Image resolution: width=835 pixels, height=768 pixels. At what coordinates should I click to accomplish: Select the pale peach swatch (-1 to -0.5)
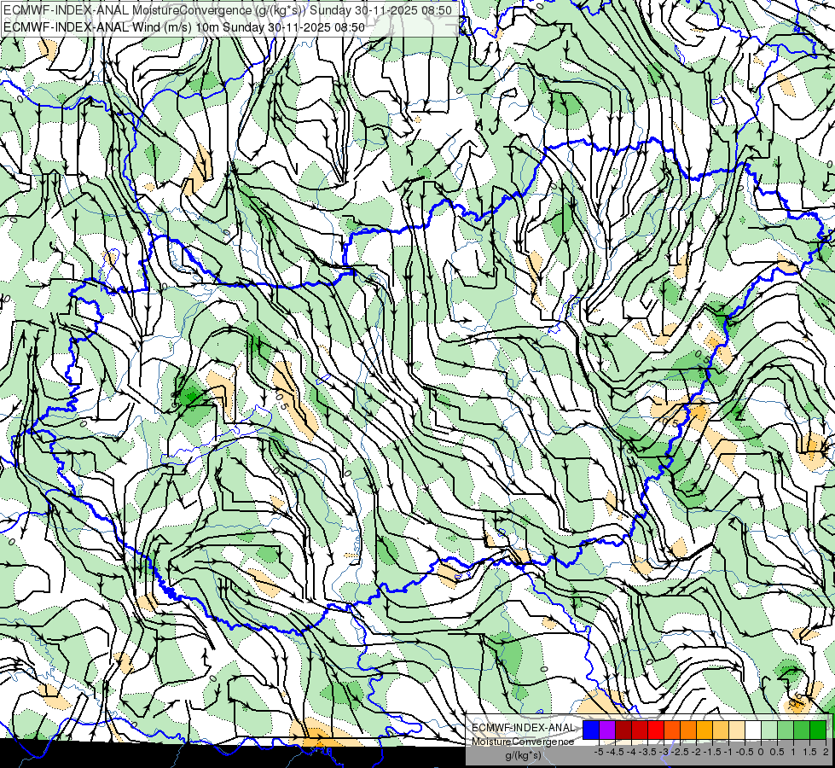pyautogui.click(x=737, y=730)
